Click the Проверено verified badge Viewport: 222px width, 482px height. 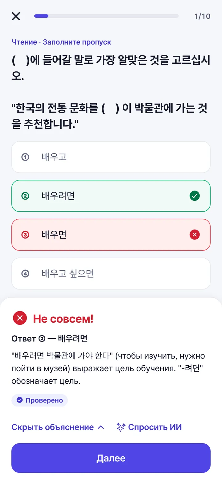click(39, 400)
